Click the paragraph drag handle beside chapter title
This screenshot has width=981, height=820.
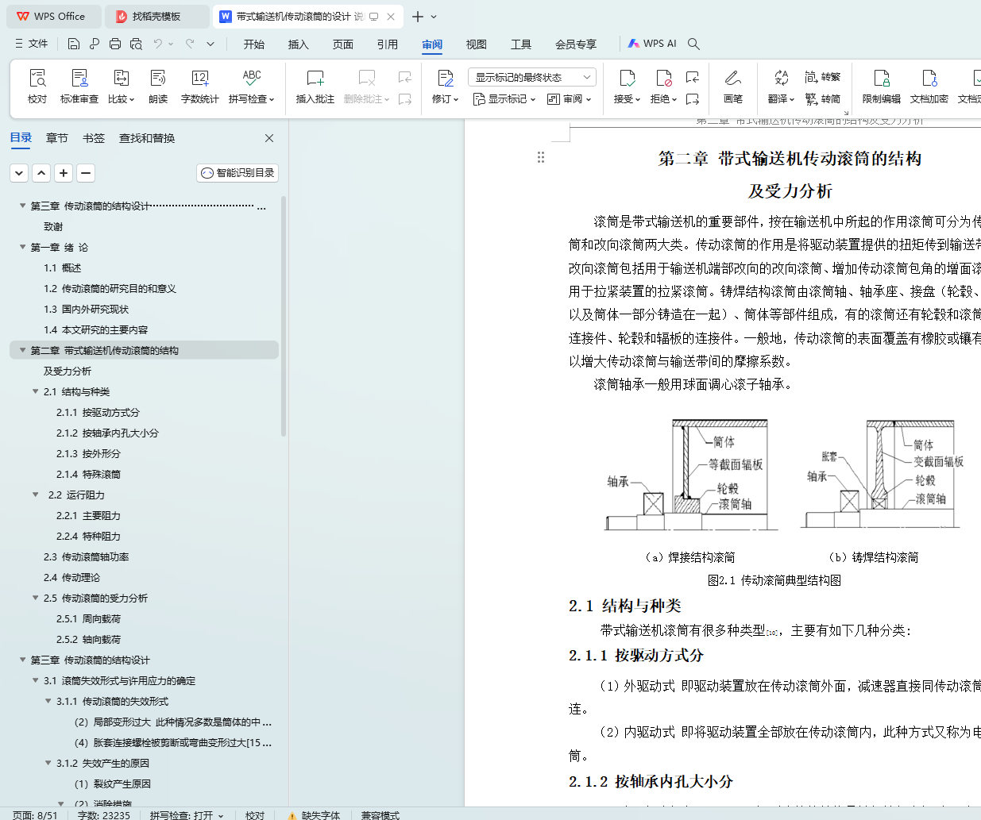[x=541, y=157]
